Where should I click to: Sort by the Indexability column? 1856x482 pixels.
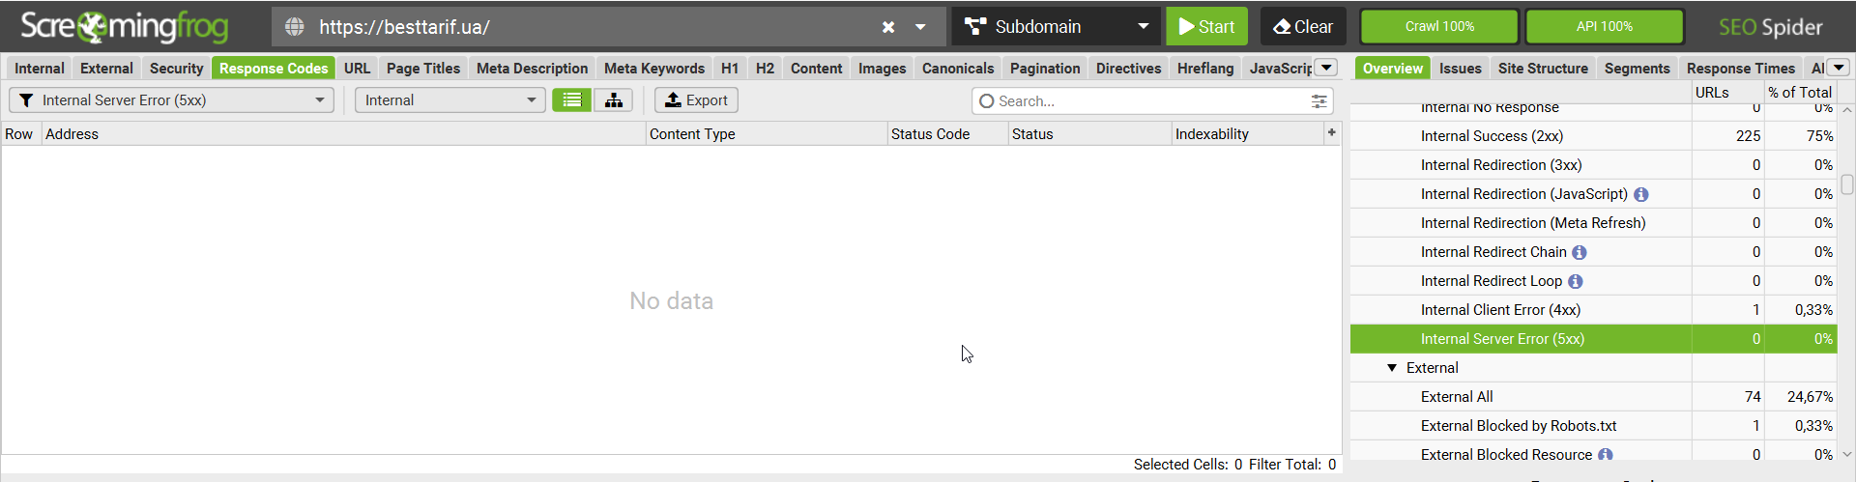click(1247, 134)
